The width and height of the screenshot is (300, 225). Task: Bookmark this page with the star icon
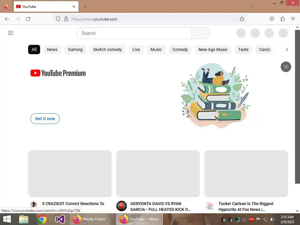242,19
